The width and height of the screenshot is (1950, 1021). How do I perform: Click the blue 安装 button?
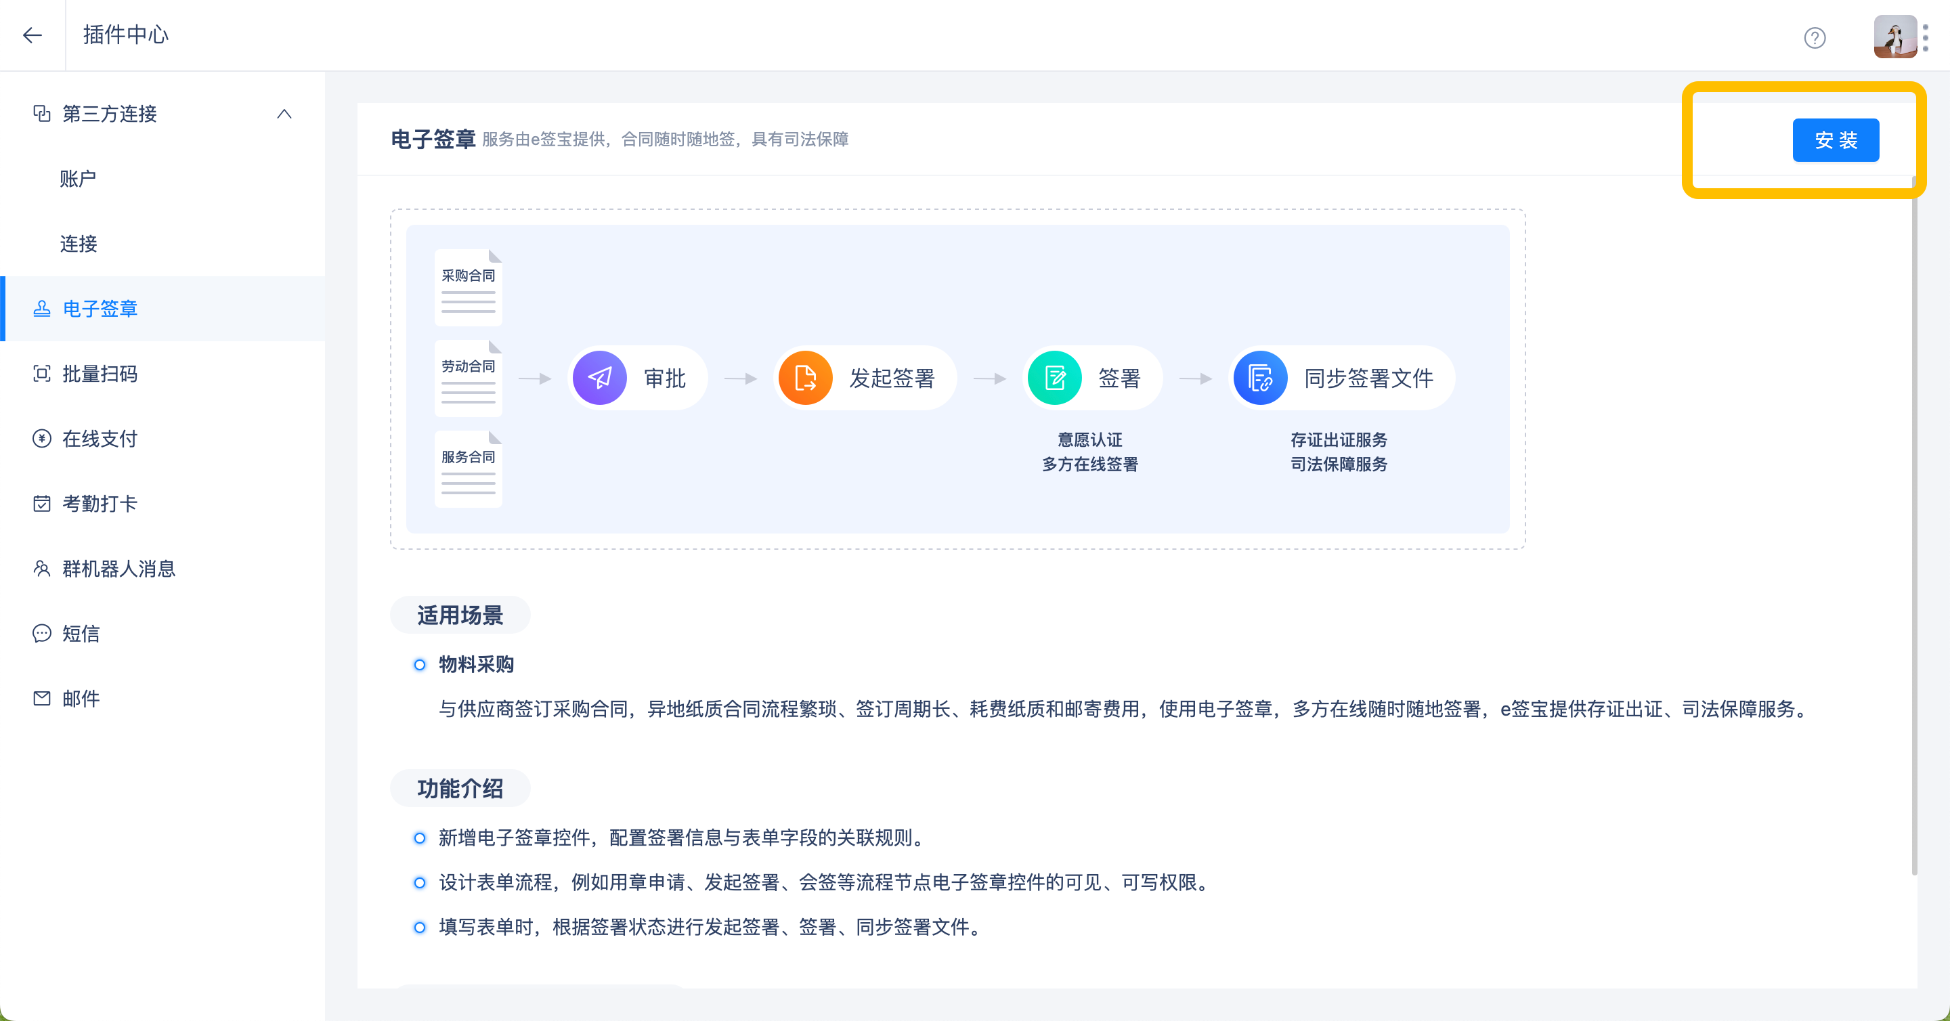click(x=1836, y=140)
